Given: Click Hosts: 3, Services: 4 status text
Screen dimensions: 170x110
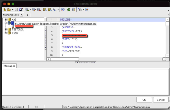Looking at the screenshot, I should pos(13,107).
